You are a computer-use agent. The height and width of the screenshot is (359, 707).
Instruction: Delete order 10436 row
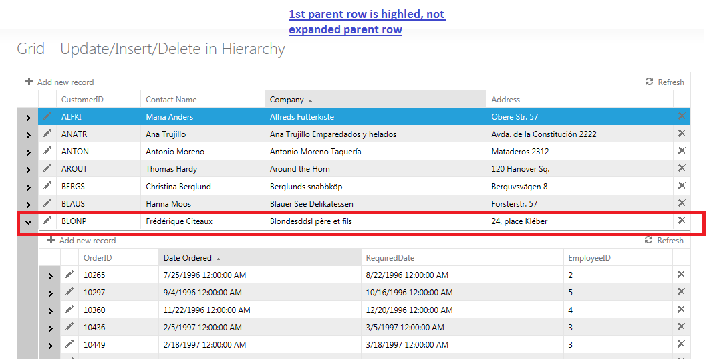pyautogui.click(x=682, y=326)
